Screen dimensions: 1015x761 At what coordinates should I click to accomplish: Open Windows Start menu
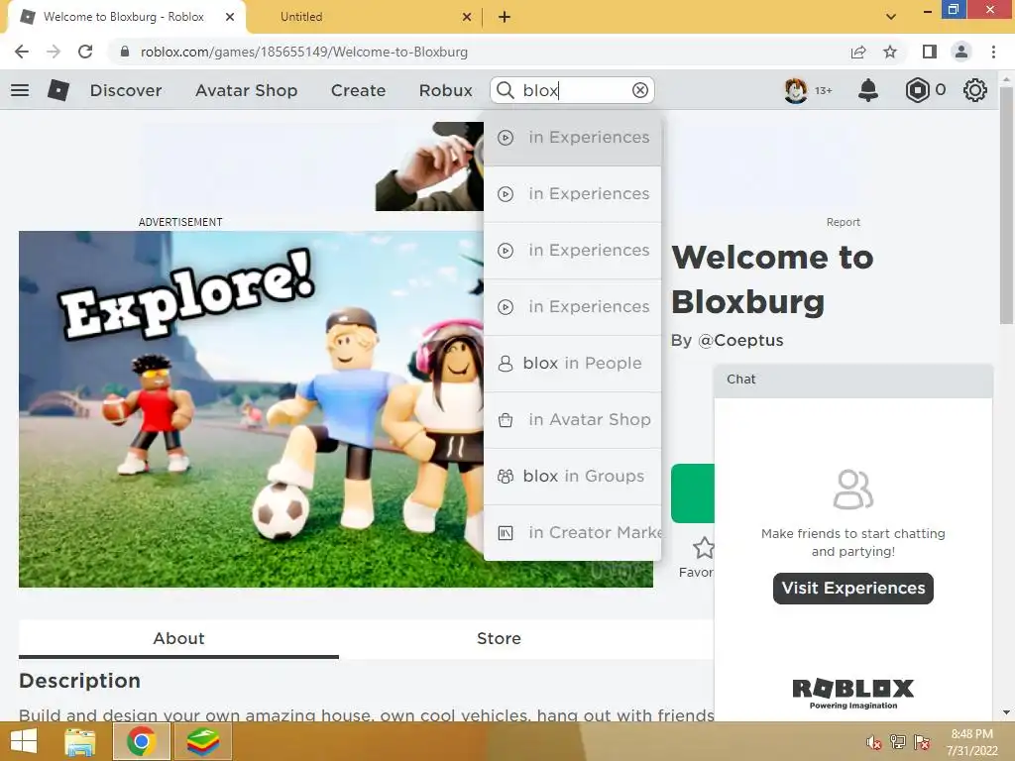point(24,741)
